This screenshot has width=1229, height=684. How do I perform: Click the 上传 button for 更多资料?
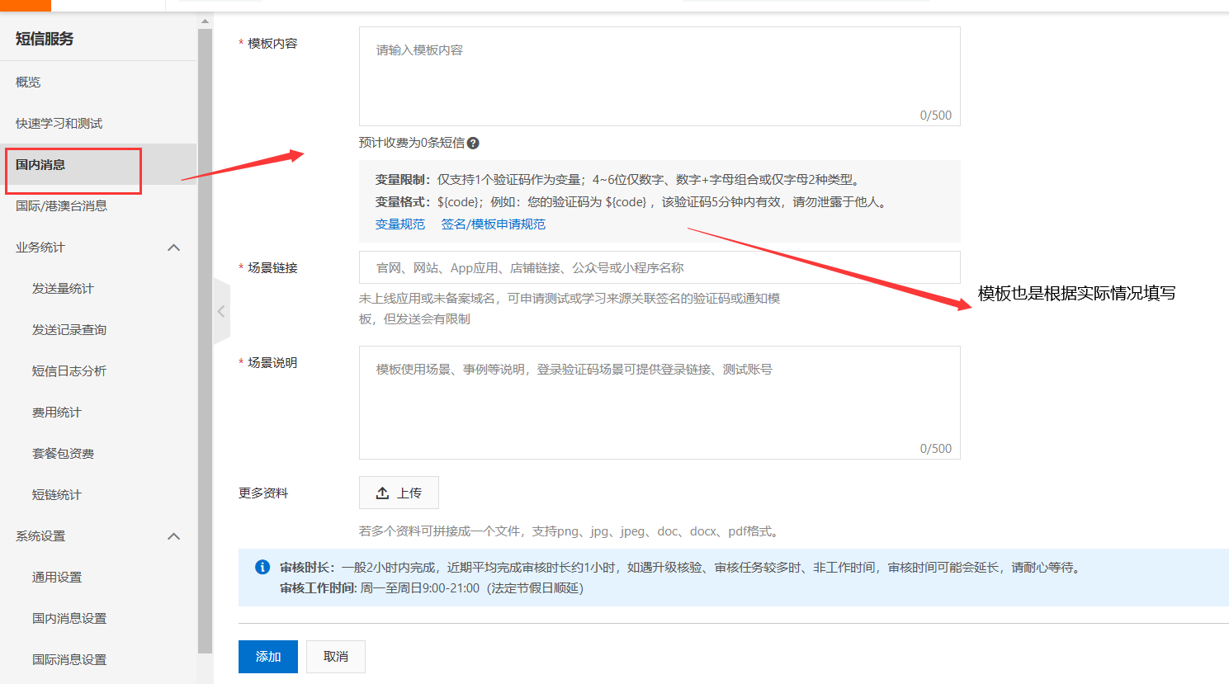[399, 493]
